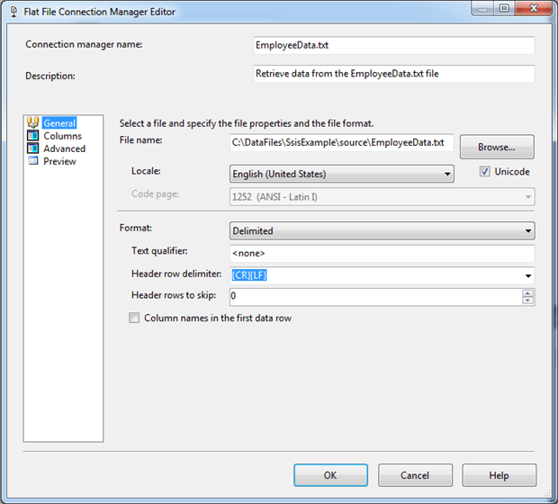The width and height of the screenshot is (558, 504).
Task: Click the Connection manager name field
Action: 394,45
